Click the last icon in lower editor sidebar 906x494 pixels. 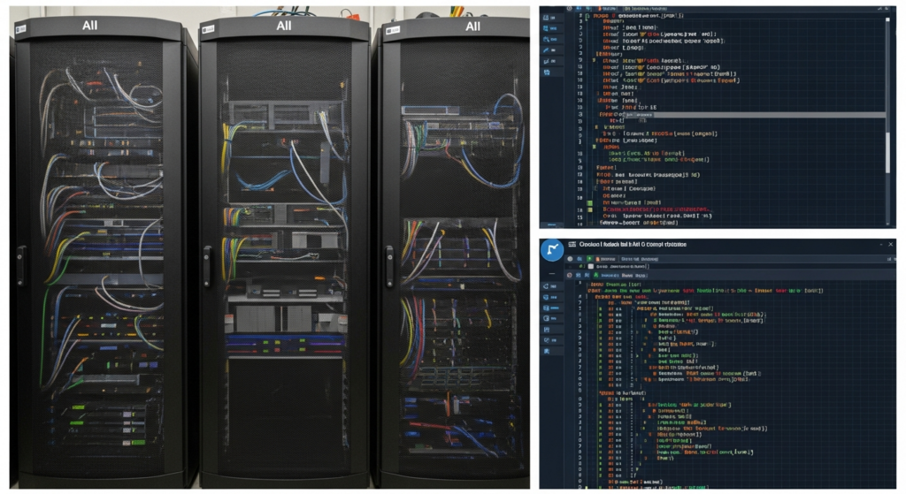click(x=547, y=351)
